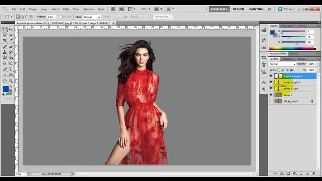Select the Blur tool
The image size is (322, 181).
pyautogui.click(x=5, y=63)
